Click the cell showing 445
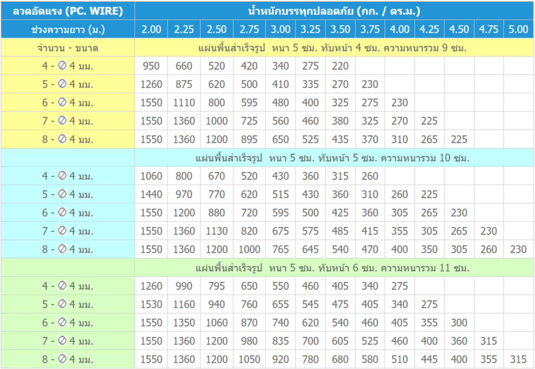Image resolution: width=535 pixels, height=369 pixels. [x=429, y=359]
